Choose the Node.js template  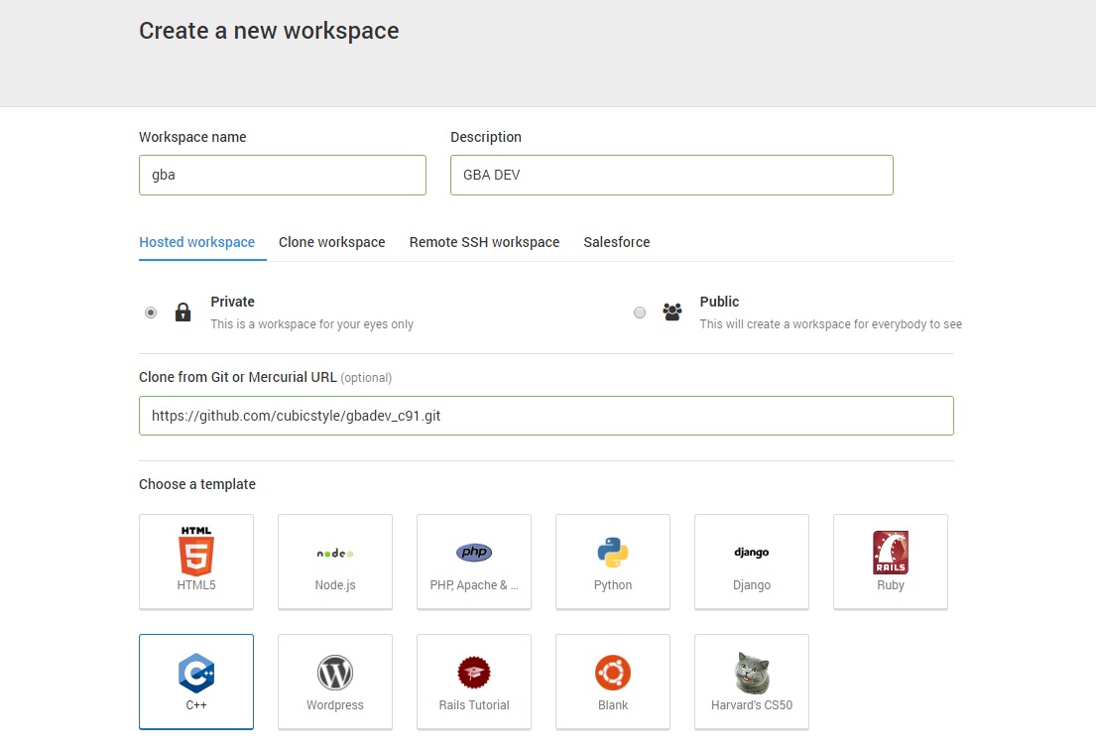pyautogui.click(x=335, y=562)
